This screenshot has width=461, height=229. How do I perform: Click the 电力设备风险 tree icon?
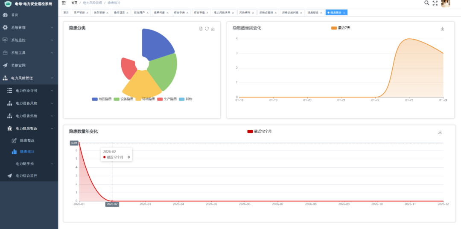click(10, 103)
